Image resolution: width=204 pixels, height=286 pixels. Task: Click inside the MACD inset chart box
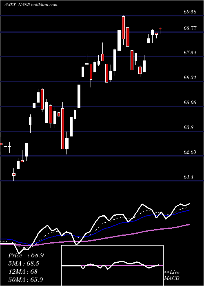(x=112, y=266)
